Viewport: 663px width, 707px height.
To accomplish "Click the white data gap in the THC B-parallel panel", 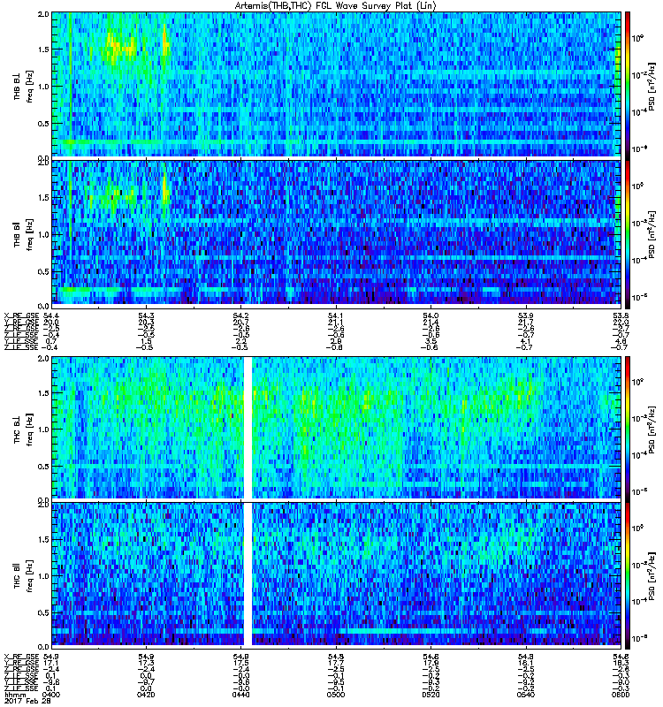I will click(x=248, y=574).
